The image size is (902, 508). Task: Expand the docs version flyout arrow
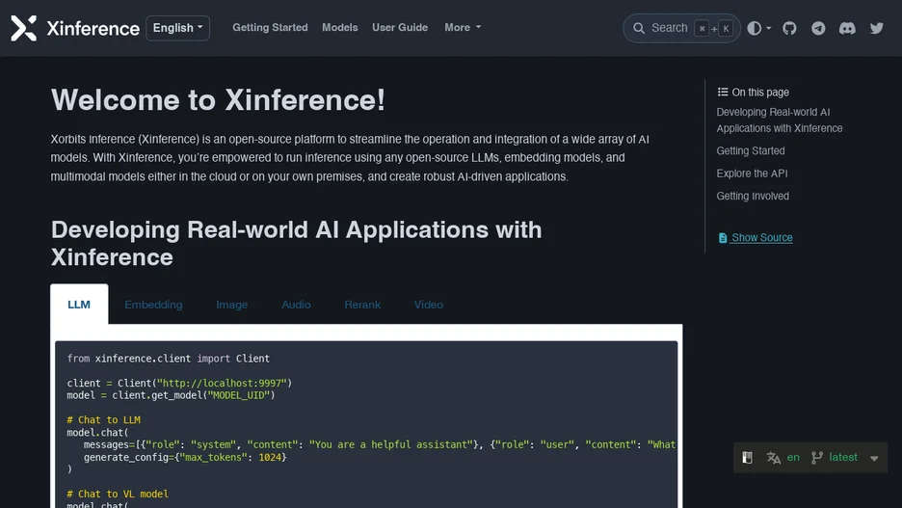point(874,459)
